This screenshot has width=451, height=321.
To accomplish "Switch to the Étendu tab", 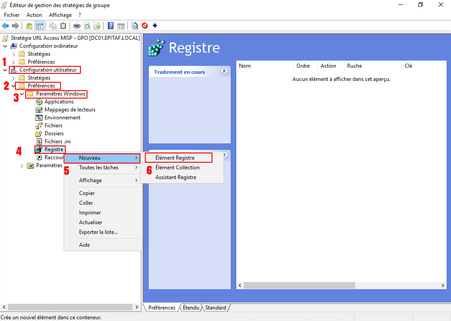I will tap(191, 308).
